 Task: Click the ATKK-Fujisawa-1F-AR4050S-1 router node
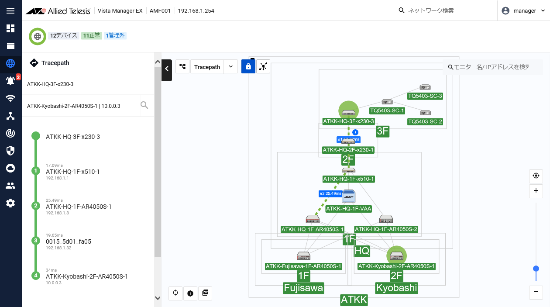[303, 256]
